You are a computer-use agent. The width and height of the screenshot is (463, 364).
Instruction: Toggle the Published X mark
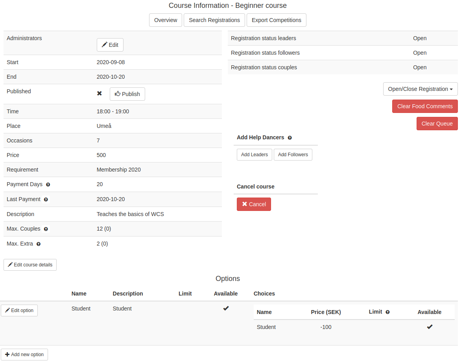coord(100,93)
